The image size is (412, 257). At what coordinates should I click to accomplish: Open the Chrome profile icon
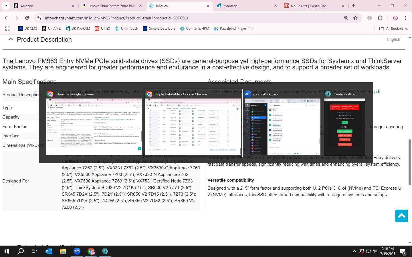395,18
